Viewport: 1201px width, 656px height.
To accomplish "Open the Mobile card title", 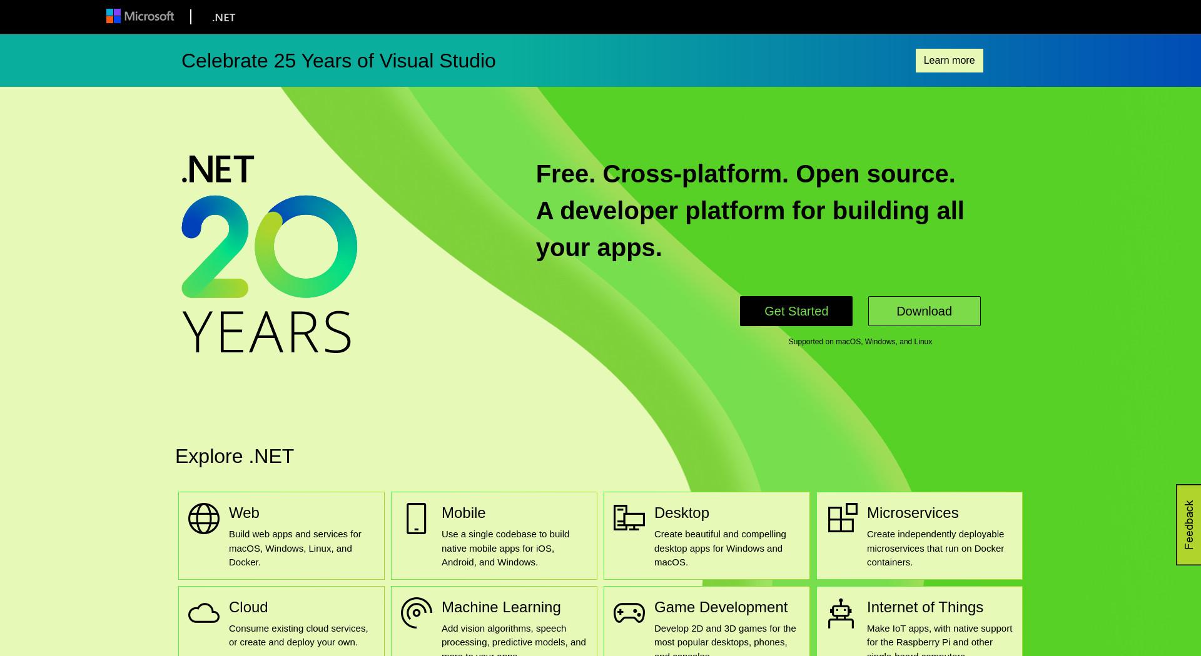I will pyautogui.click(x=464, y=513).
